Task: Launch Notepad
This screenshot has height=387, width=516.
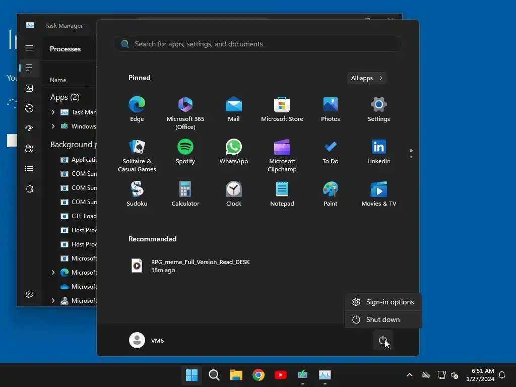Action: [282, 194]
